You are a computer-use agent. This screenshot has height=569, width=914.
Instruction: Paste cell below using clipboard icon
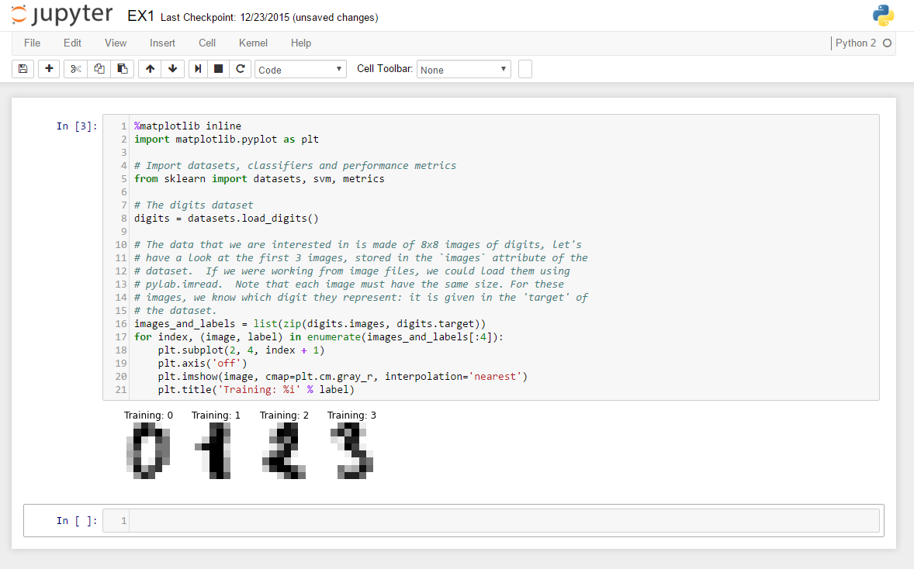(x=122, y=69)
